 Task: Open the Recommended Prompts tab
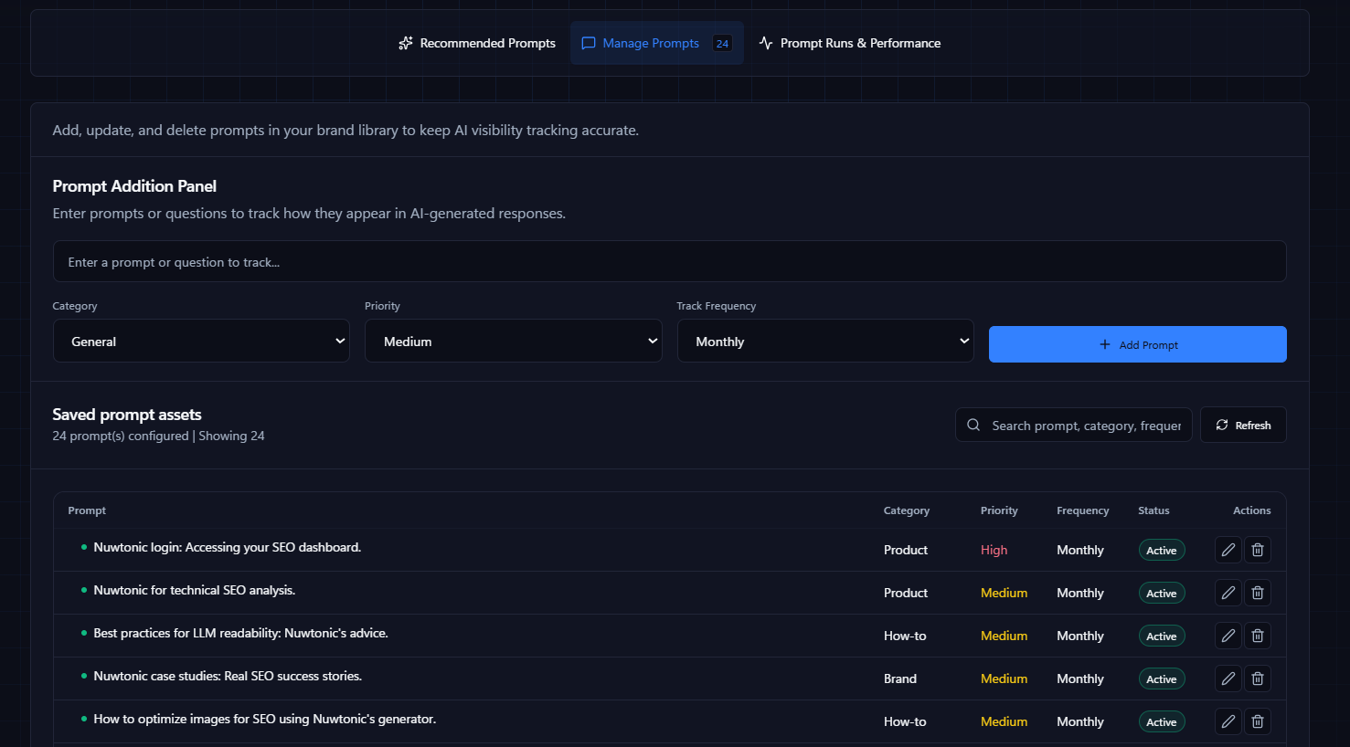click(x=477, y=43)
